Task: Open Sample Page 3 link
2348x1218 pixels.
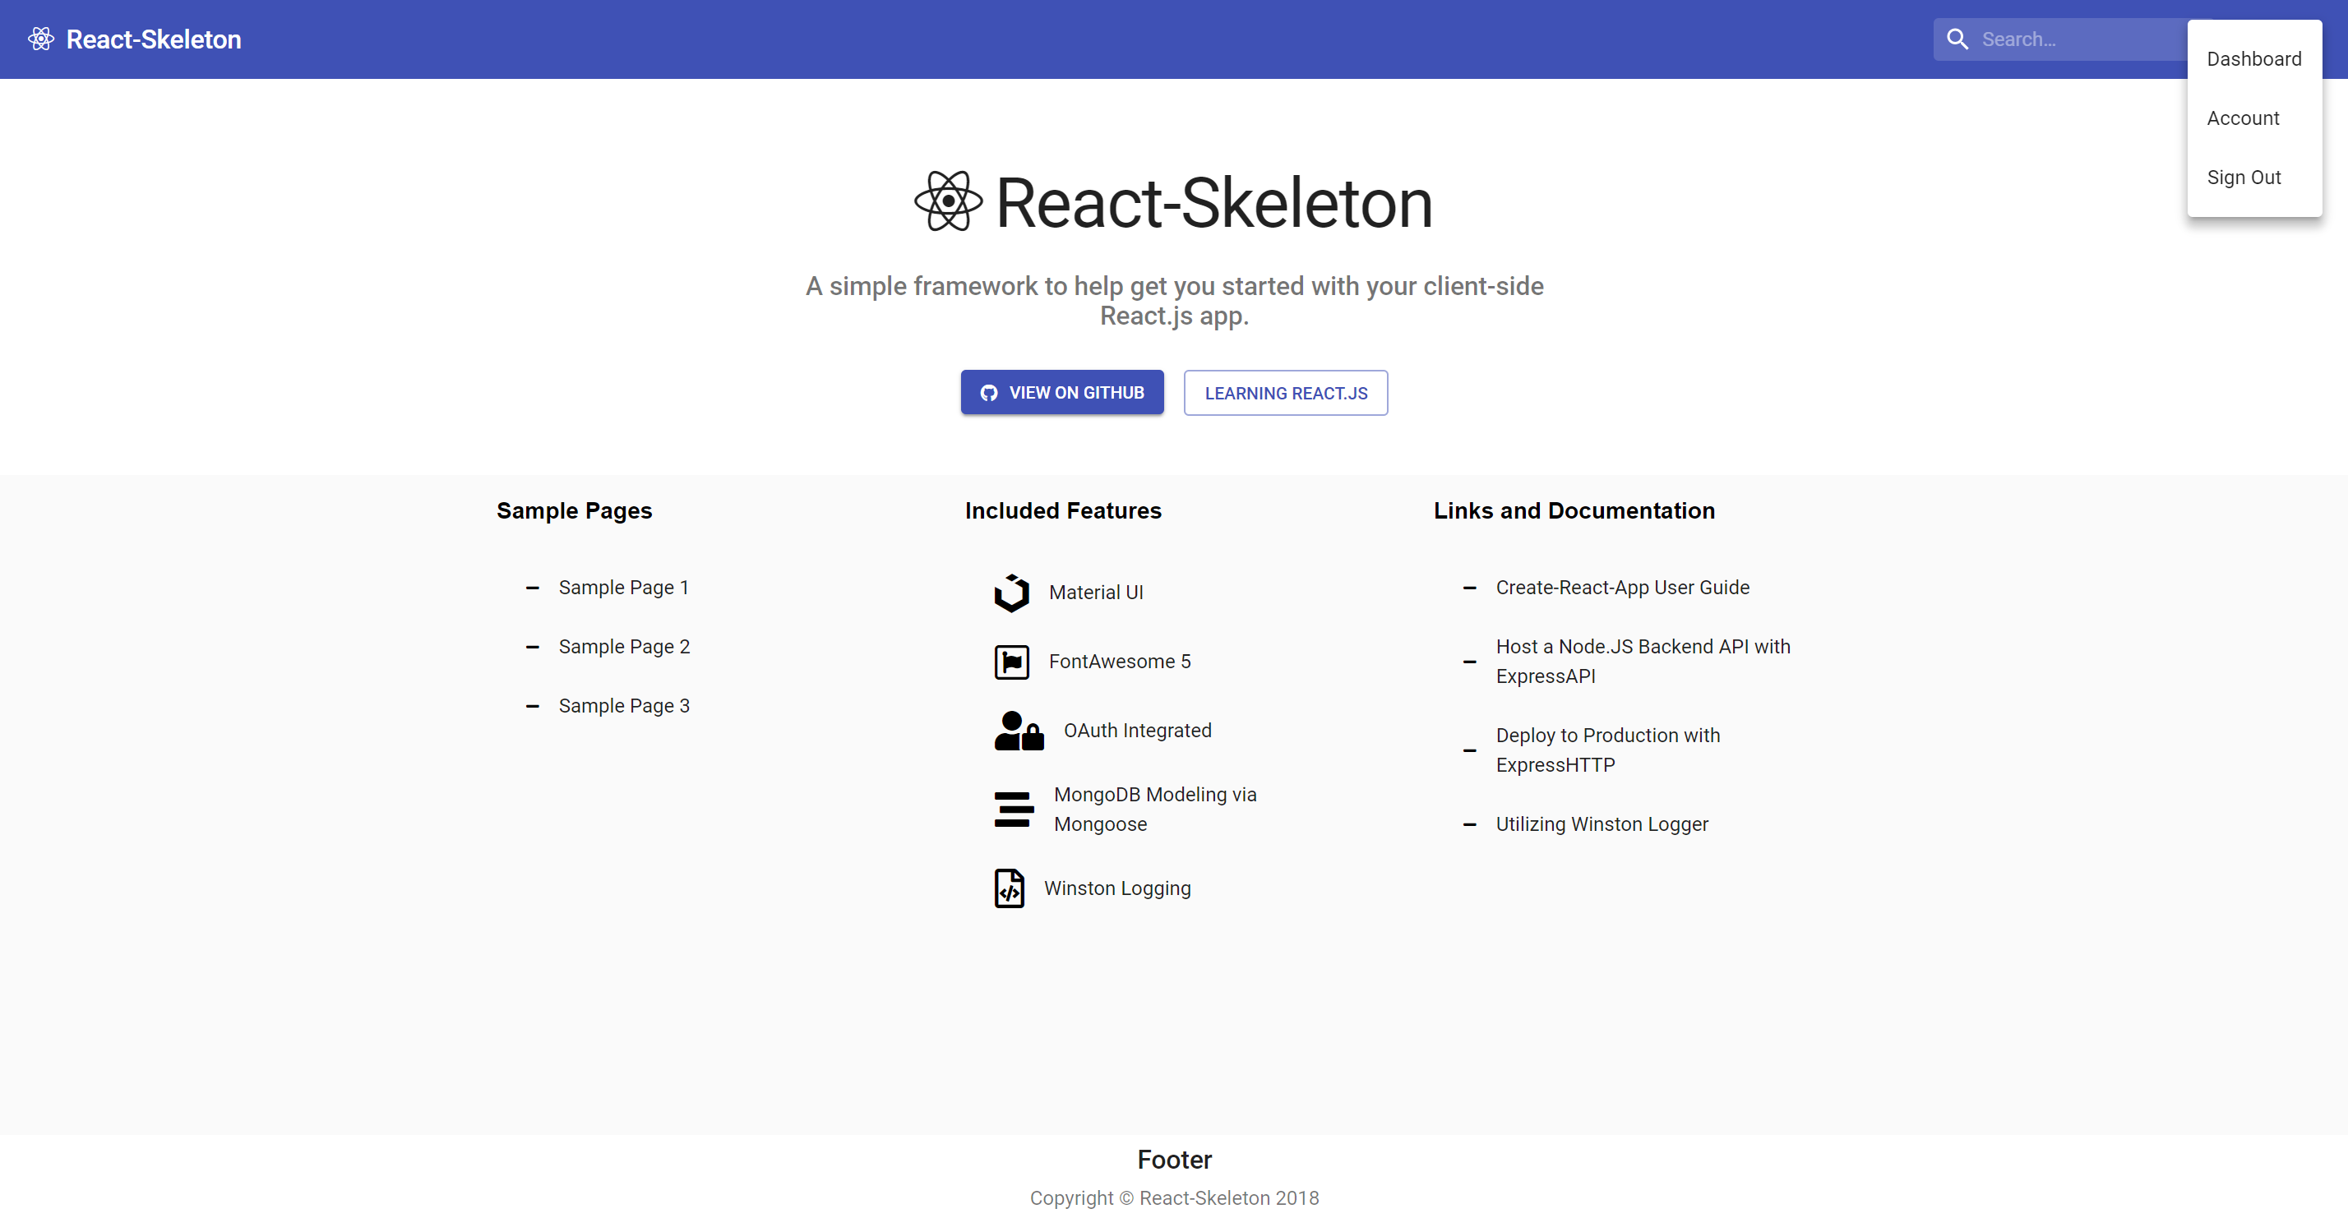Action: [x=624, y=706]
